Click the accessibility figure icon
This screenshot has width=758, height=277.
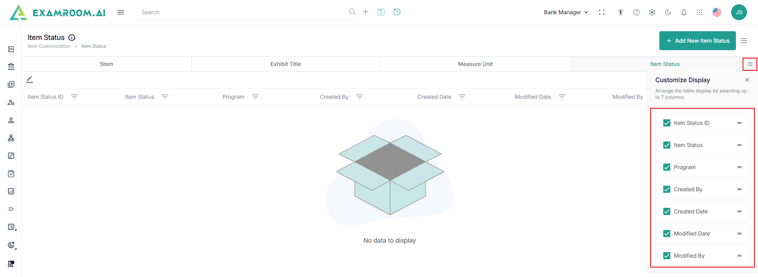coord(621,12)
